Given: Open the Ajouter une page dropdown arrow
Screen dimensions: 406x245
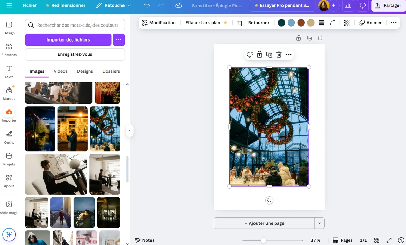Looking at the screenshot, I should (319, 223).
